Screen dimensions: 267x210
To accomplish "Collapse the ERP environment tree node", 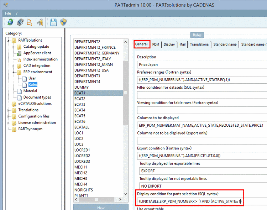I will (14, 72).
